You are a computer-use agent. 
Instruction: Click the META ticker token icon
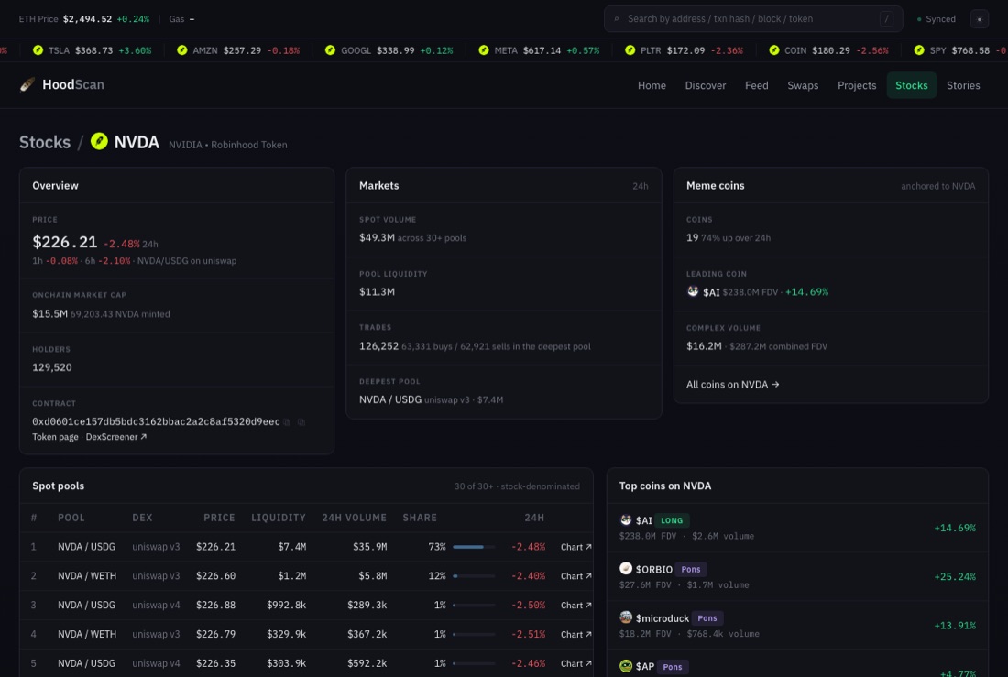click(484, 50)
